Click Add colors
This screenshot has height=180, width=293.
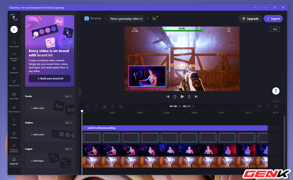coord(38,134)
